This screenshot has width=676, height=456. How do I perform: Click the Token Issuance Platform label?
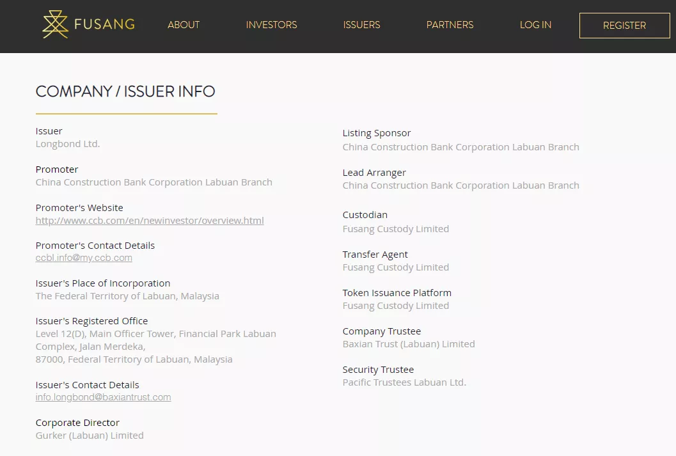(397, 293)
